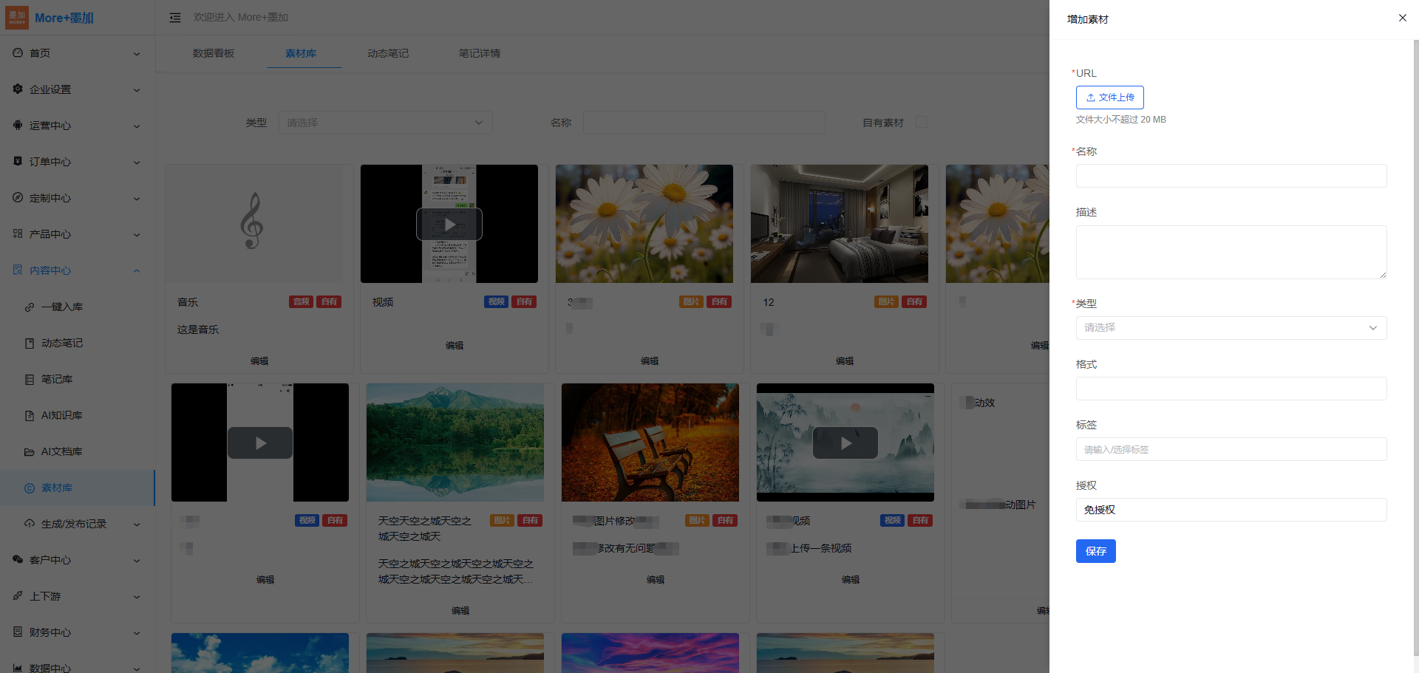
Task: Click the sidebar collapse hamburger icon
Action: [175, 18]
